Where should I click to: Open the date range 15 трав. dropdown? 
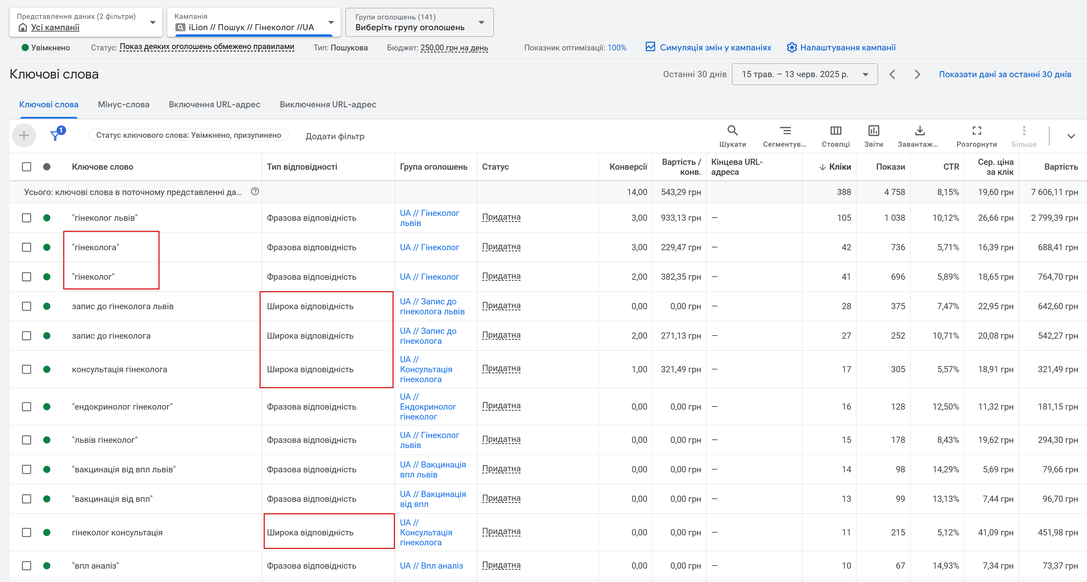tap(804, 74)
